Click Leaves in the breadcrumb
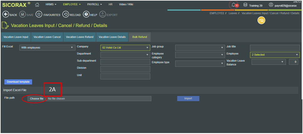The height and width of the screenshot is (134, 303). (233, 13)
